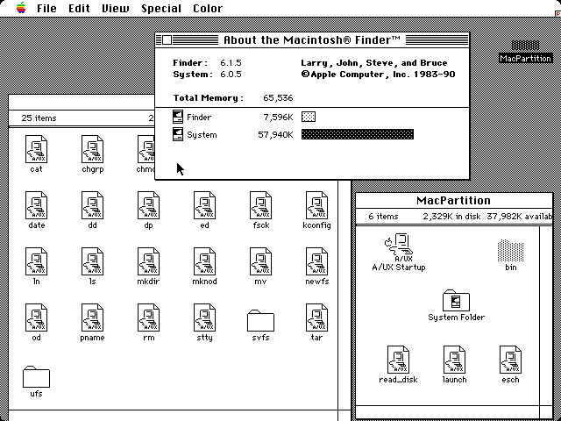The image size is (561, 421).
Task: Select the ls file icon
Action: pyautogui.click(x=92, y=261)
